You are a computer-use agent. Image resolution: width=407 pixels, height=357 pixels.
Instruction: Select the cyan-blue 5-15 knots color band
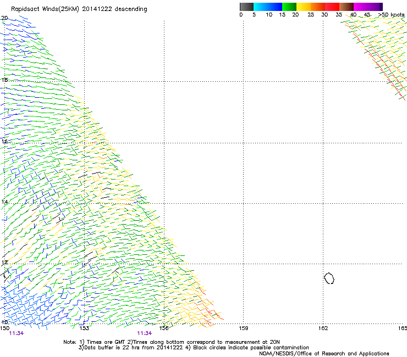pos(268,7)
